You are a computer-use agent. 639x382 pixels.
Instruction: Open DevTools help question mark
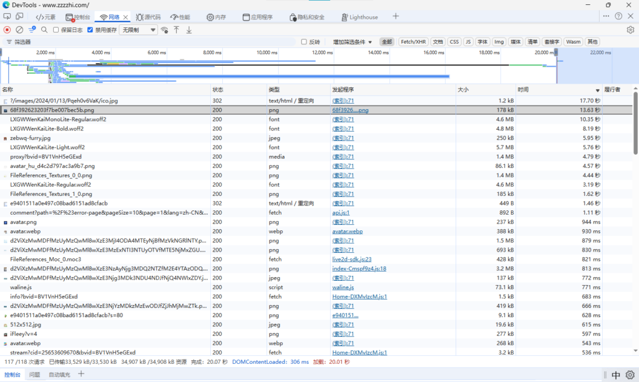click(x=618, y=16)
